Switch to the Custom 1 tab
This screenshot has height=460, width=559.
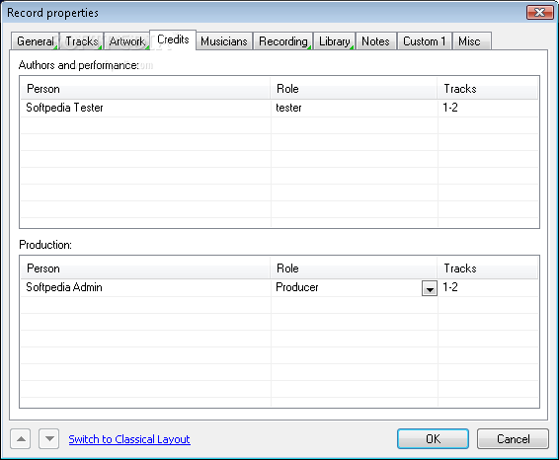coord(425,41)
